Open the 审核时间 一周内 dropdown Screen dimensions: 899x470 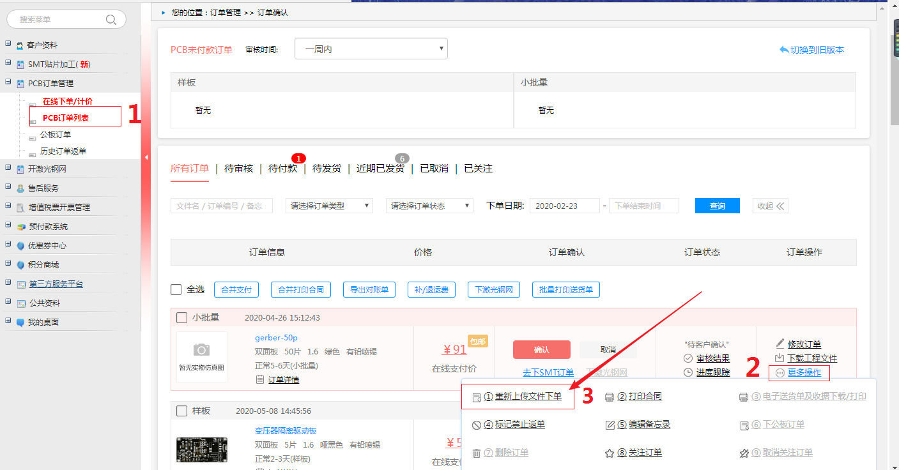coord(371,49)
